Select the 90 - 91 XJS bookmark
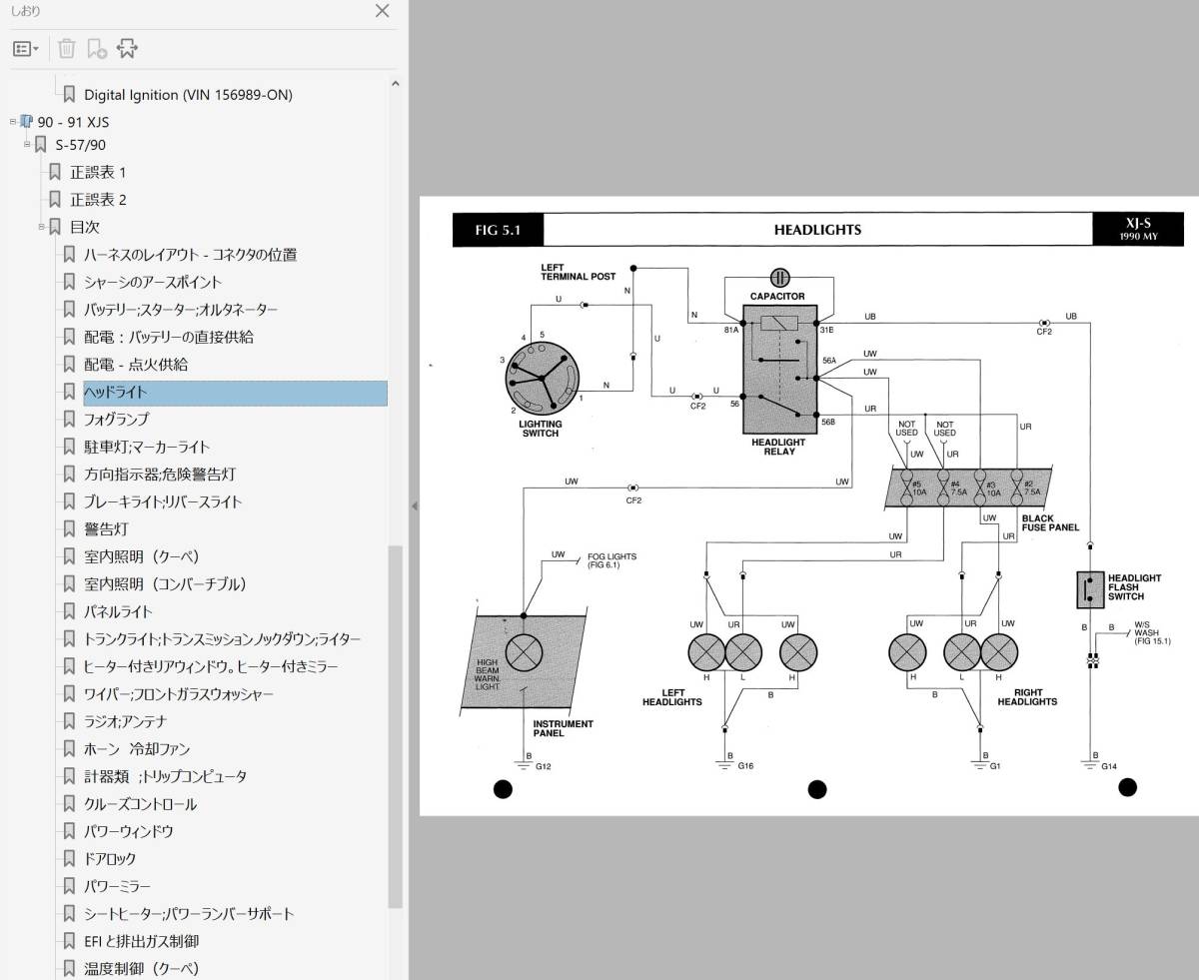This screenshot has width=1199, height=980. tap(73, 122)
